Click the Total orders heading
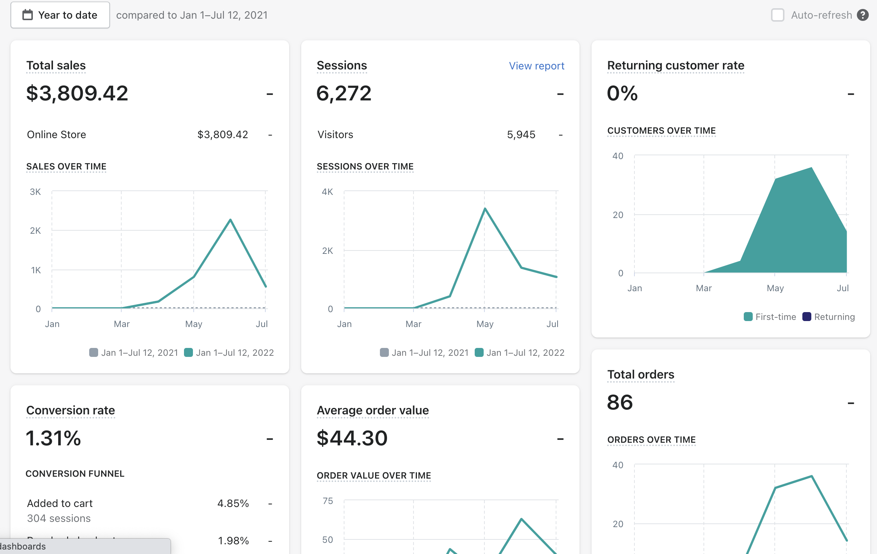Viewport: 877px width, 554px height. (641, 374)
